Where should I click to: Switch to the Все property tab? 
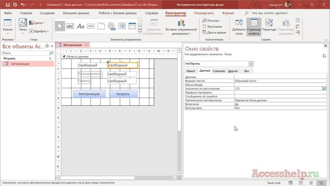pyautogui.click(x=246, y=71)
